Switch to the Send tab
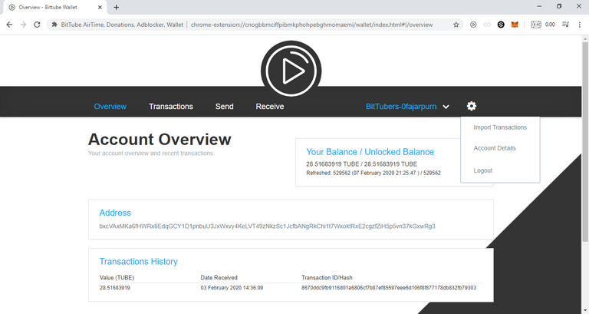 (x=225, y=107)
